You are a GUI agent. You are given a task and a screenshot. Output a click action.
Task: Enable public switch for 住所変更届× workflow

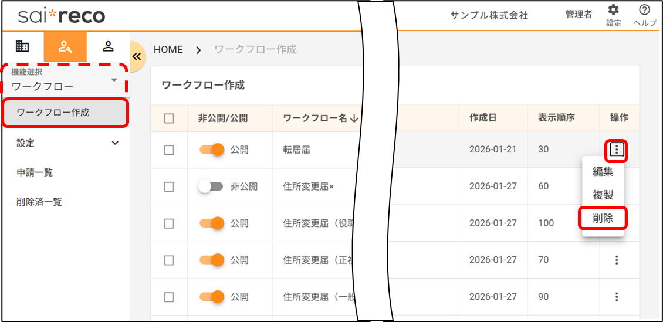click(x=211, y=187)
